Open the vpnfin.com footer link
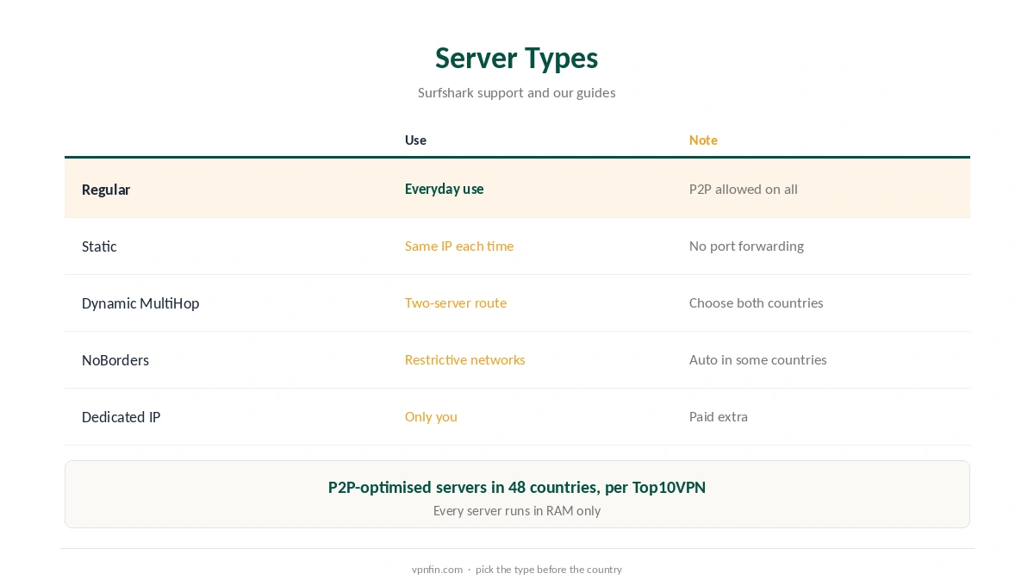The image size is (1034, 586). point(437,570)
